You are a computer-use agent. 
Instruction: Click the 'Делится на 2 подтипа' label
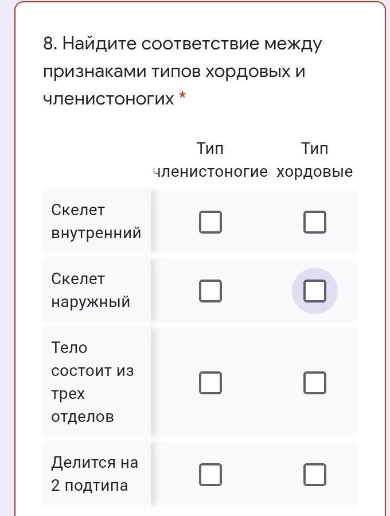click(x=94, y=474)
